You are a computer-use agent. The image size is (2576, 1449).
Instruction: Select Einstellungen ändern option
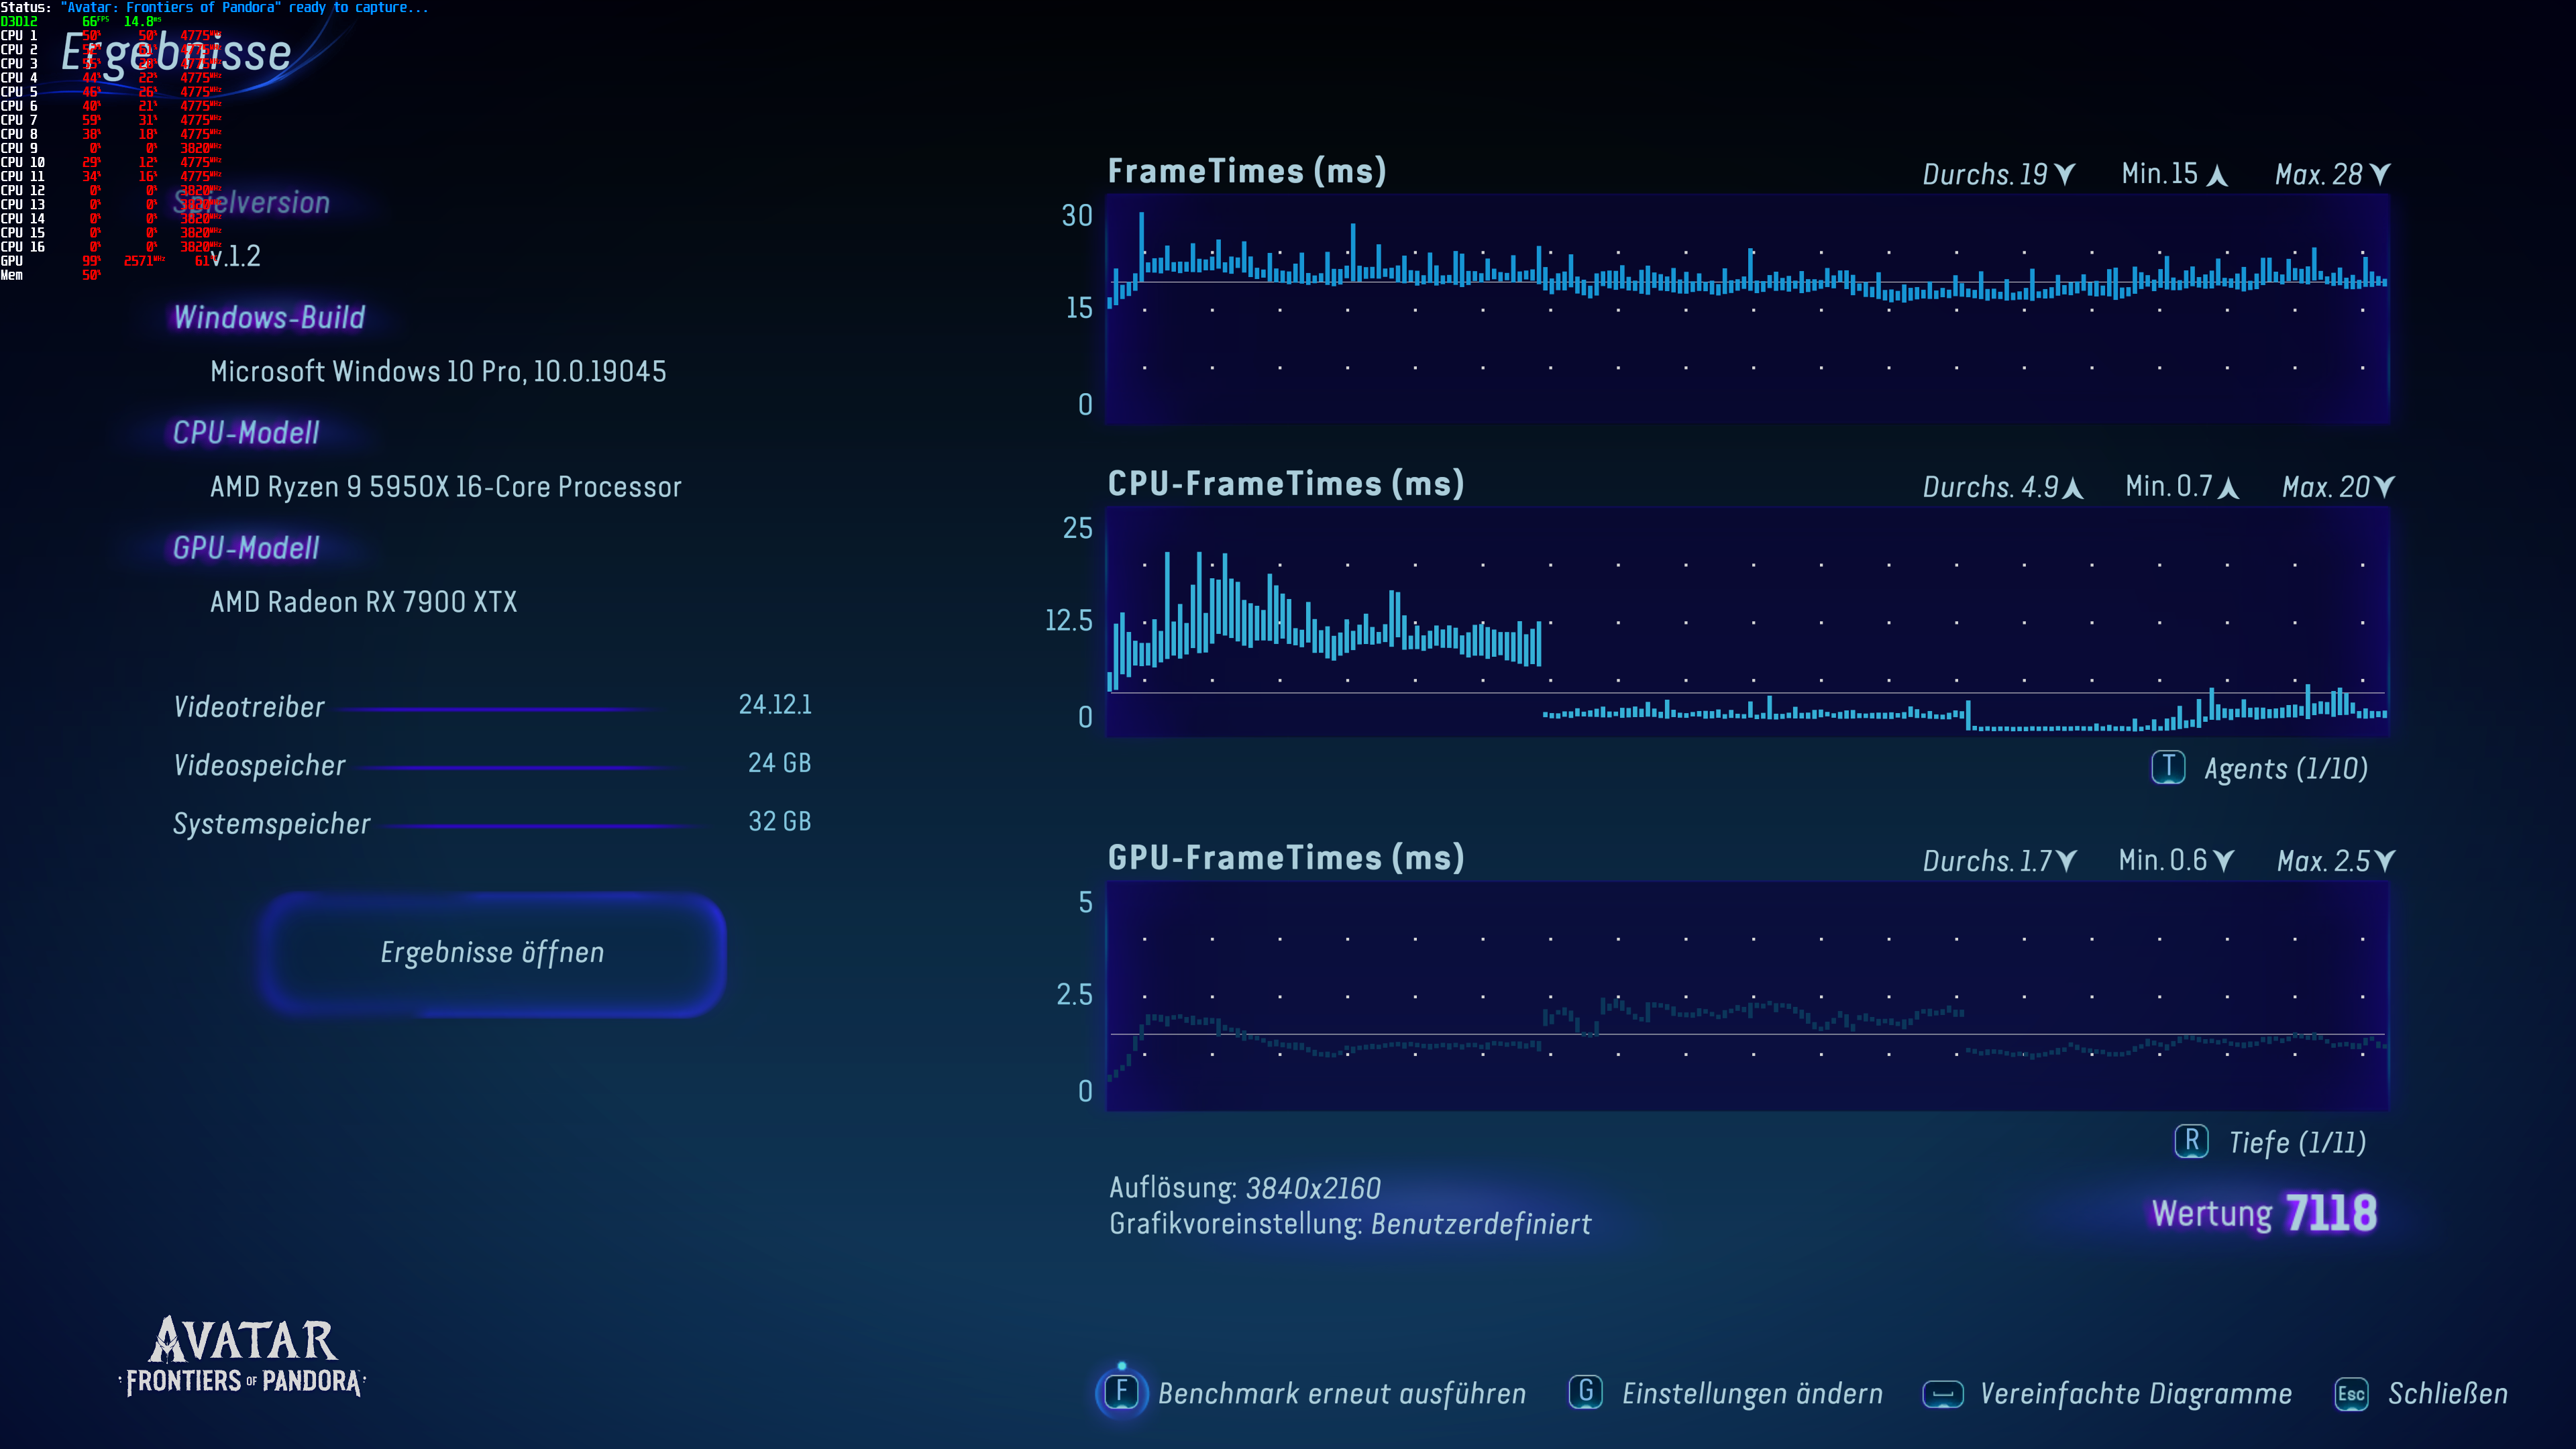pos(1752,1394)
